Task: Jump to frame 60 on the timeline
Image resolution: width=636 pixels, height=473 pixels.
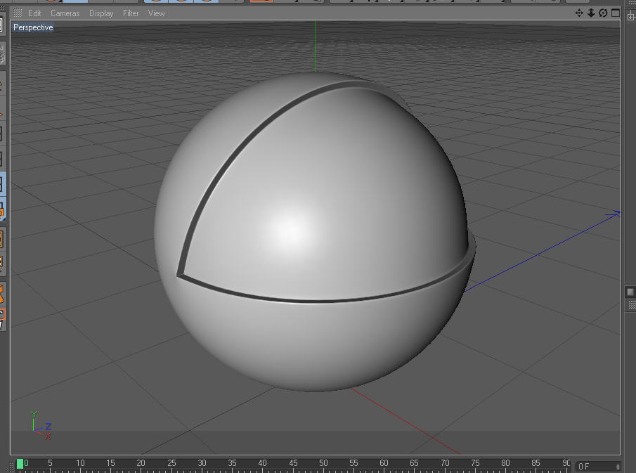Action: [x=384, y=463]
